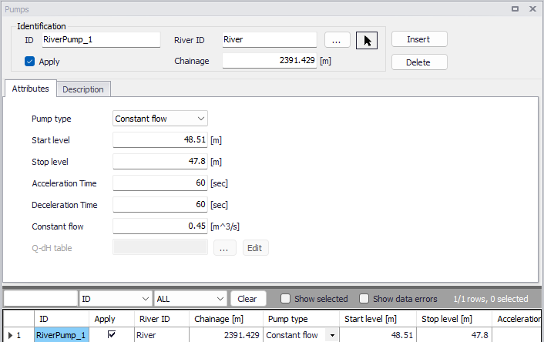544x342 pixels.
Task: Click the River ID input field
Action: (269, 39)
